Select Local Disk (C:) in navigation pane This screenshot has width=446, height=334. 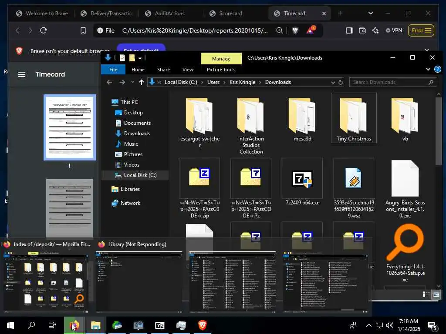[x=140, y=175]
